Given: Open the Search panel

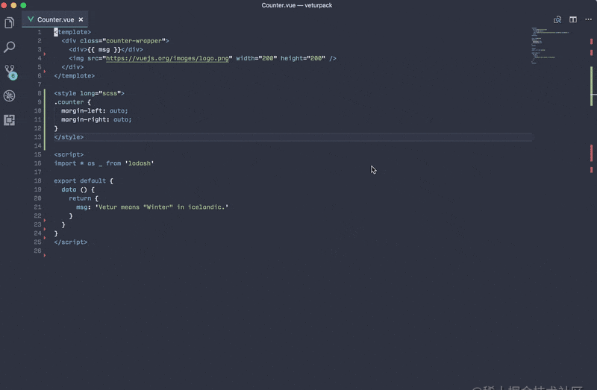Looking at the screenshot, I should click(x=10, y=47).
